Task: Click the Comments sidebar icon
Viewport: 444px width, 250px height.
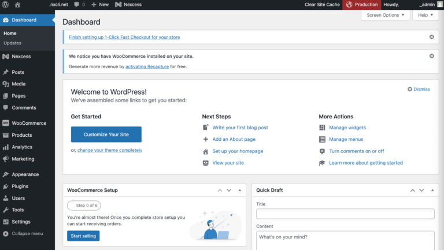Action: click(x=6, y=107)
